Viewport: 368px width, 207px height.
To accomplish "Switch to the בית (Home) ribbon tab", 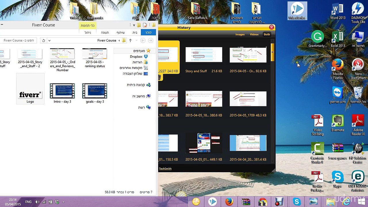I will 135,32.
